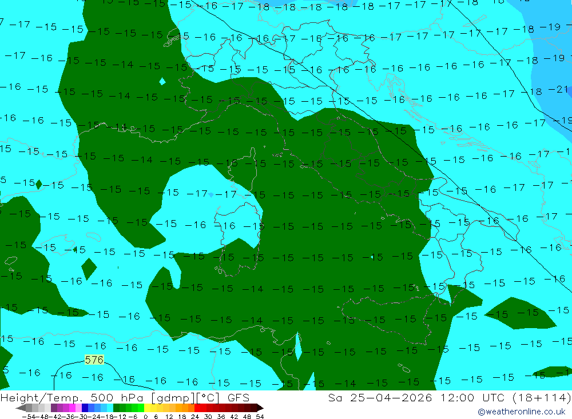Pick the yellow legend swatch at 0
572x419 pixels.
pos(148,408)
